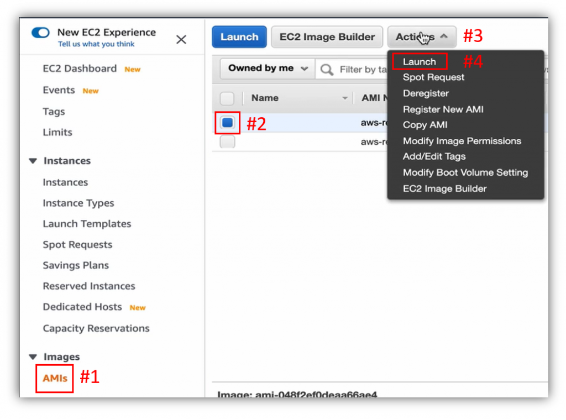The height and width of the screenshot is (420, 566).
Task: Close the Actions dropdown menu button
Action: [422, 37]
